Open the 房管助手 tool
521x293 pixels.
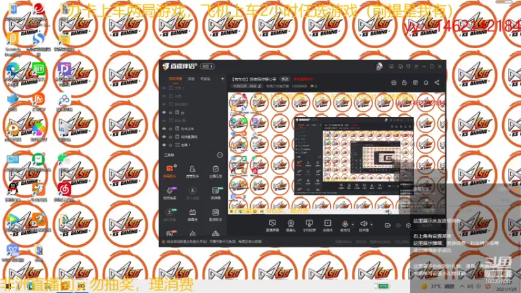tap(192, 171)
